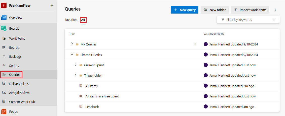The height and width of the screenshot is (116, 285).
Task: Click the Triage folder's folder icon
Action: point(81,76)
